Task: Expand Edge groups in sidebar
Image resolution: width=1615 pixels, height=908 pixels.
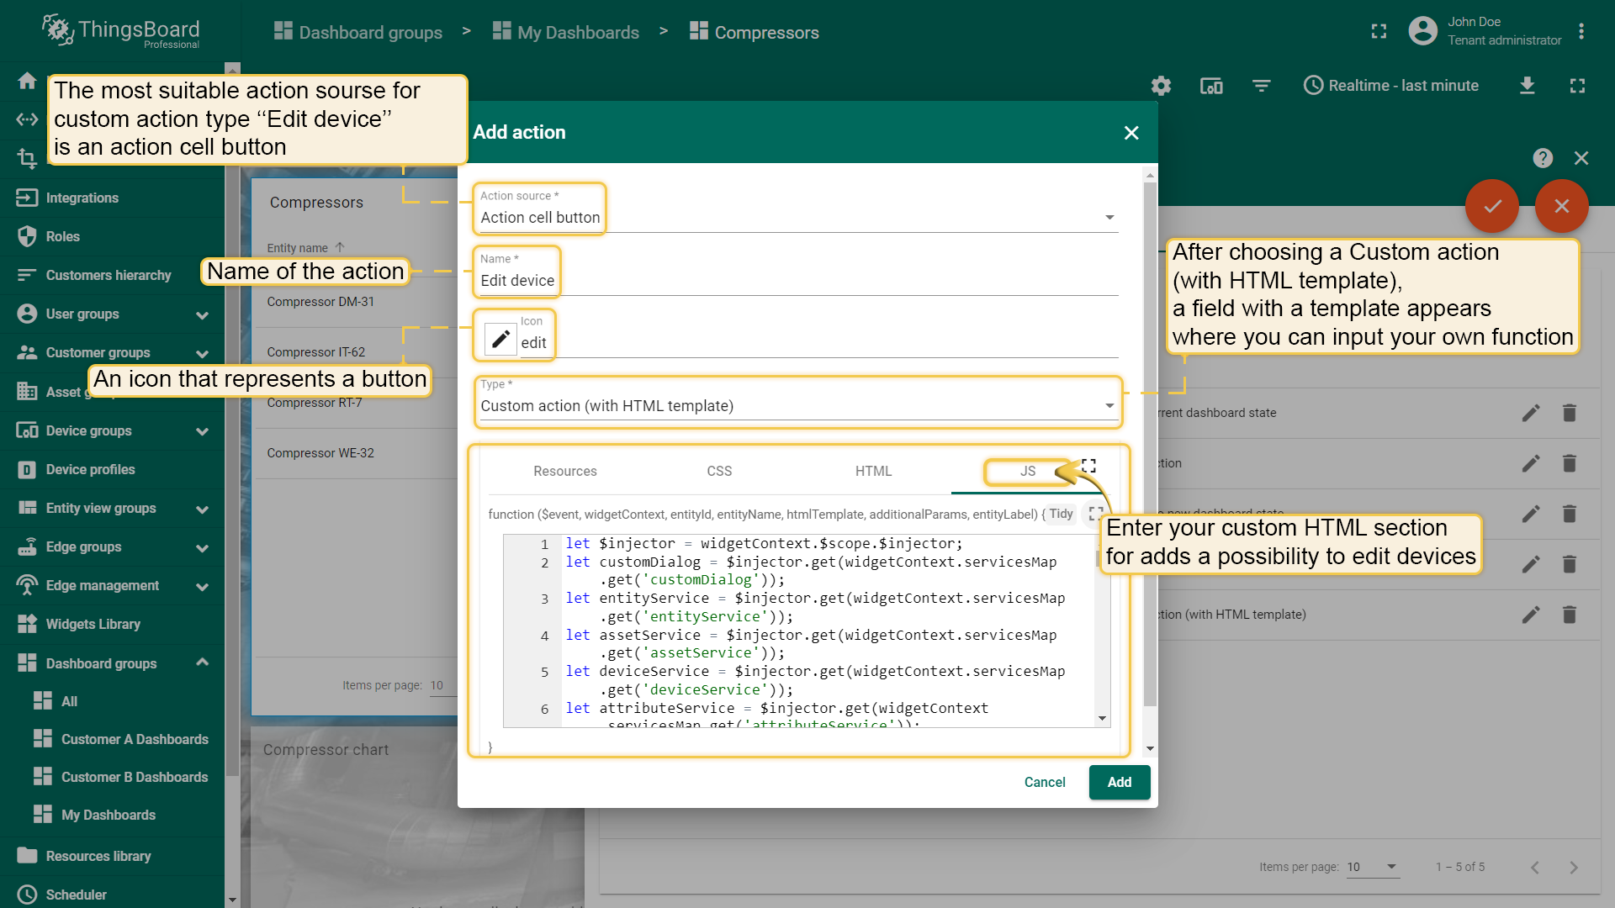Action: (202, 548)
